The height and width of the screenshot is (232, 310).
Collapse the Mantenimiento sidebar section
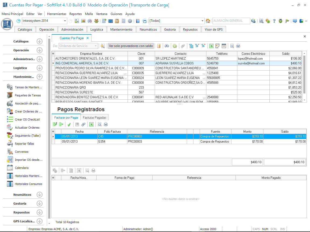tap(40, 77)
